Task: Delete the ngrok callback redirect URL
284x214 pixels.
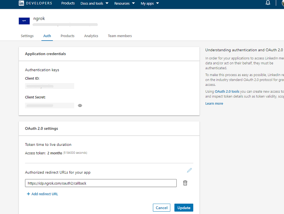Action: 185,183
